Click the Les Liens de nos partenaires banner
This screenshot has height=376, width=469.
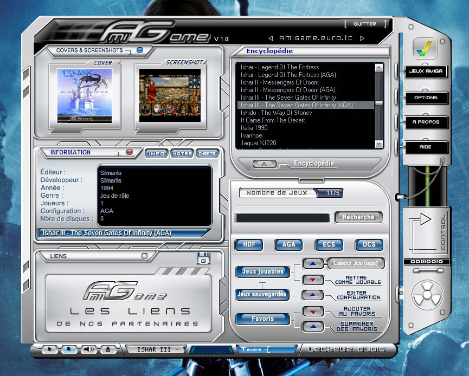click(128, 303)
